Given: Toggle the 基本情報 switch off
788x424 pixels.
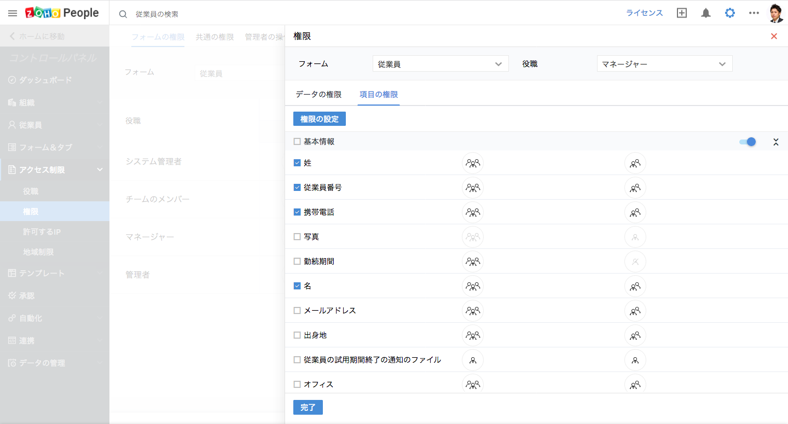Looking at the screenshot, I should click(x=748, y=142).
